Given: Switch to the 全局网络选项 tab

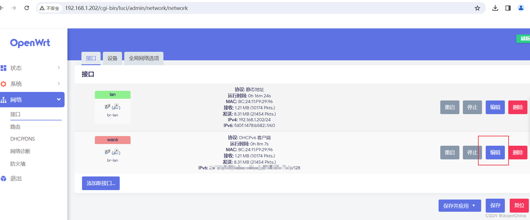Looking at the screenshot, I should (144, 58).
